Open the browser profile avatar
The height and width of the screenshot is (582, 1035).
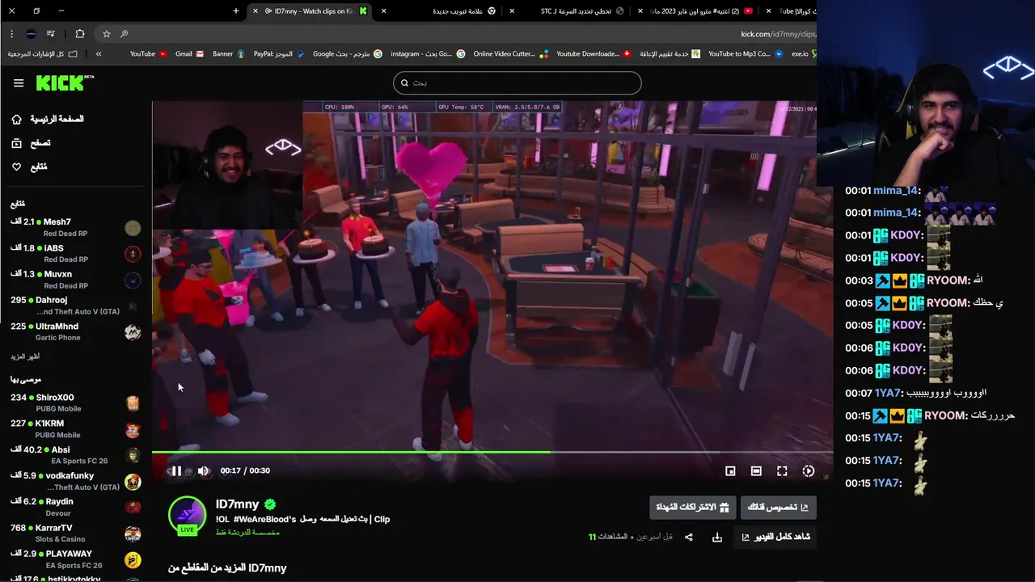(x=31, y=34)
